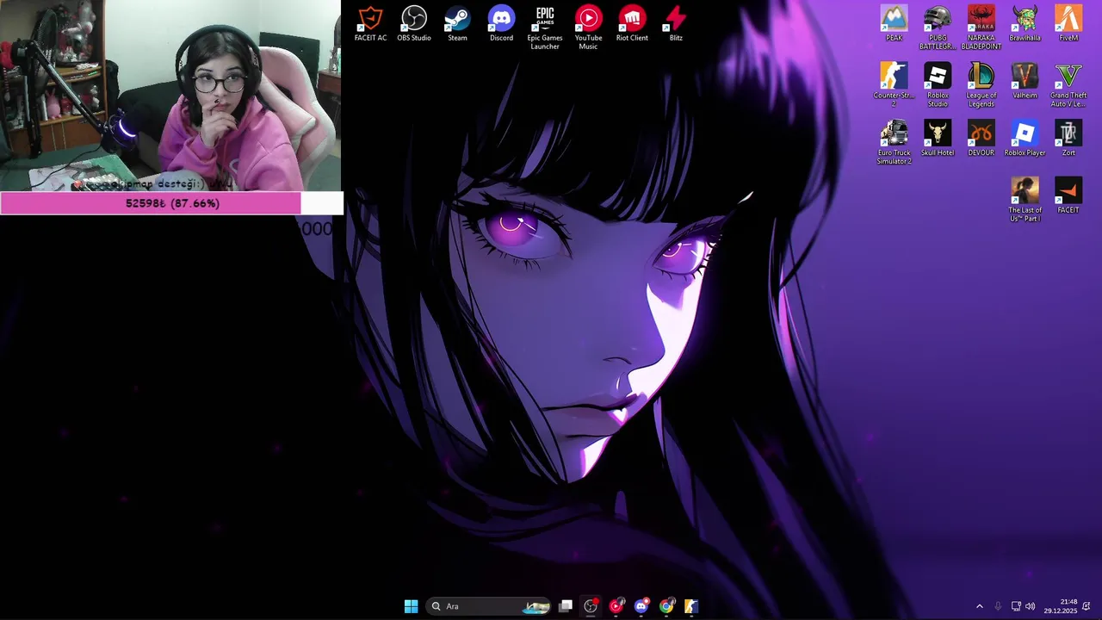The height and width of the screenshot is (620, 1102).
Task: Select the Skull Hotel desktop icon
Action: (x=938, y=139)
